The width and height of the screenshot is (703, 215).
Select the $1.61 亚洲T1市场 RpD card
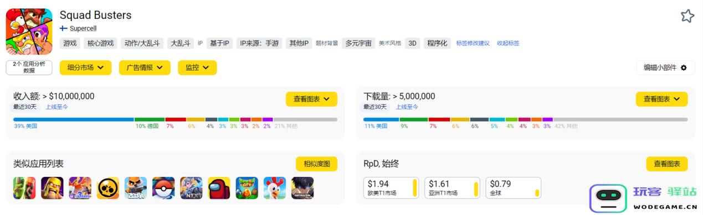[x=452, y=188]
